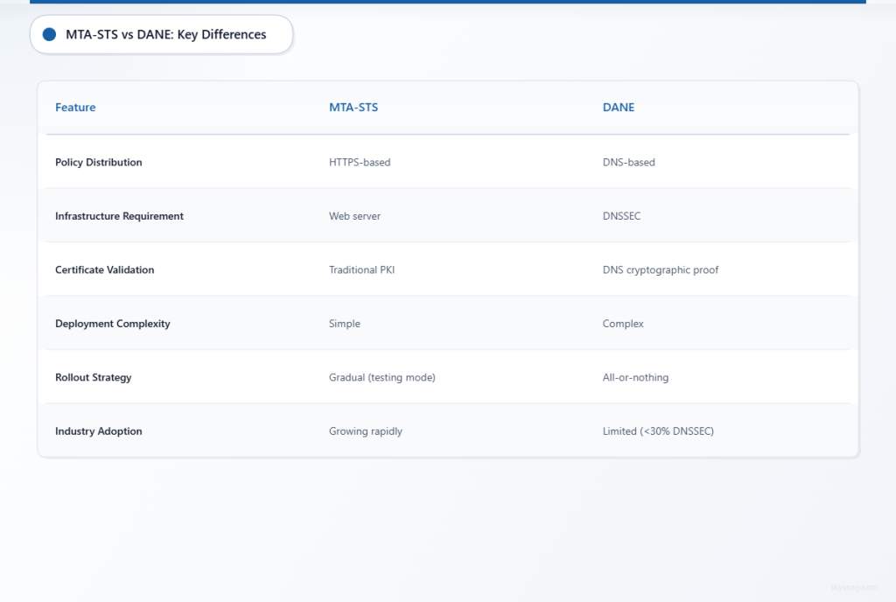The width and height of the screenshot is (896, 602).
Task: Select the DANE column header
Action: 618,107
